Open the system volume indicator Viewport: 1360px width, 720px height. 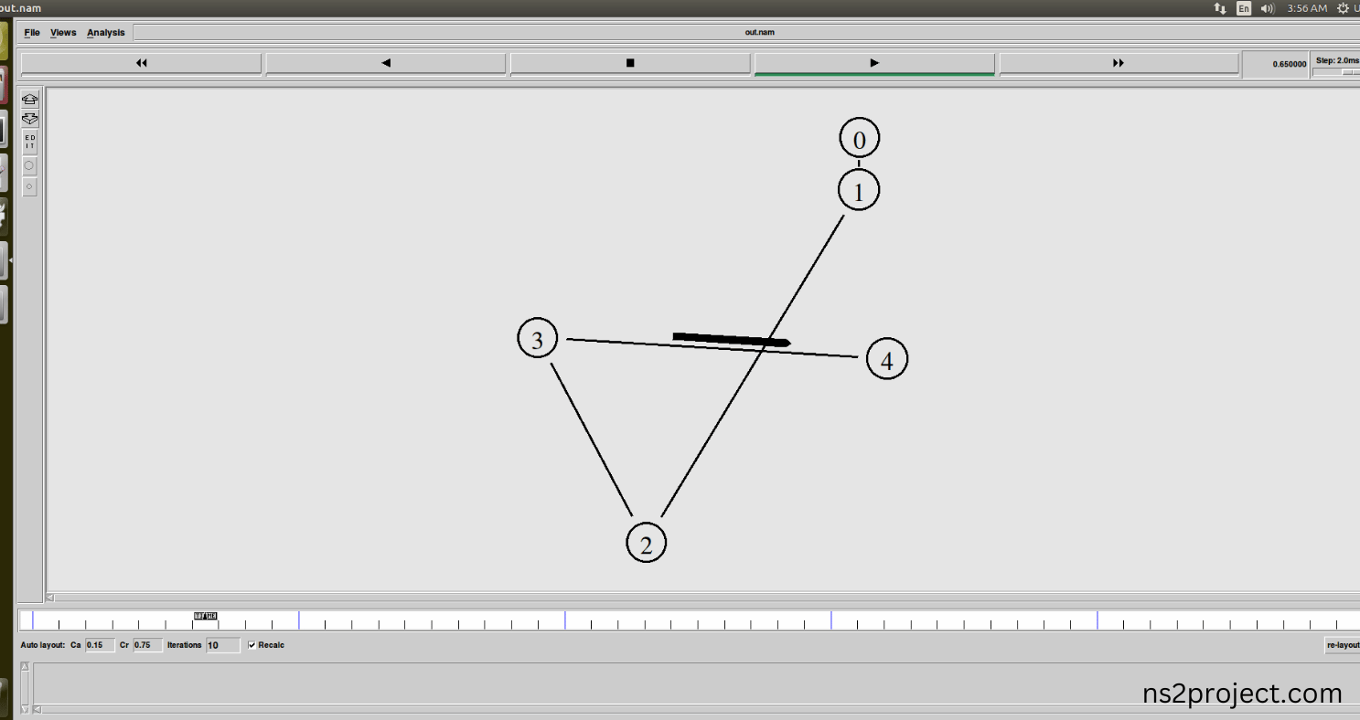coord(1268,8)
